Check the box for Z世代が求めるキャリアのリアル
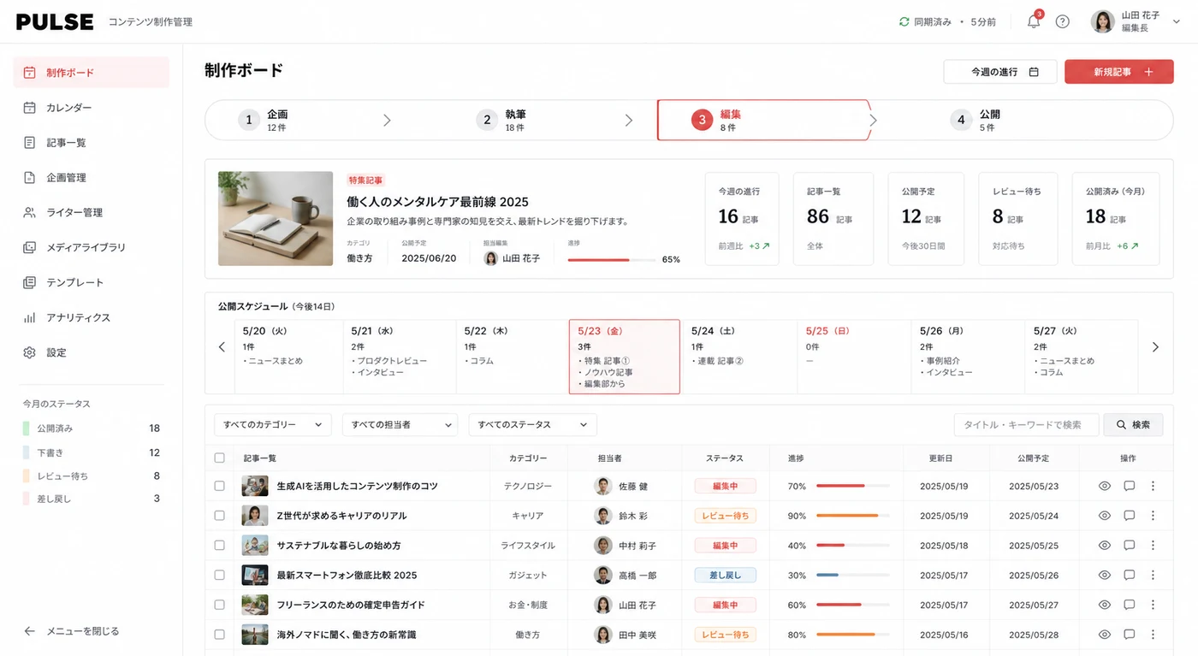1198x656 pixels. [220, 516]
